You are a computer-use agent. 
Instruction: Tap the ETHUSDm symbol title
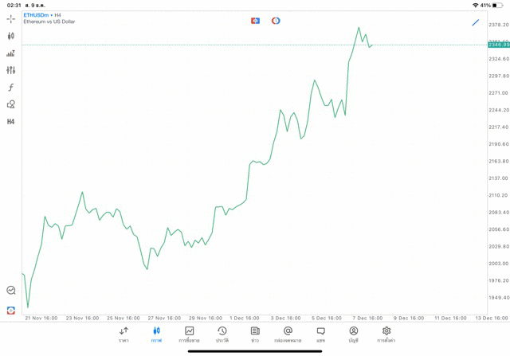pos(36,15)
